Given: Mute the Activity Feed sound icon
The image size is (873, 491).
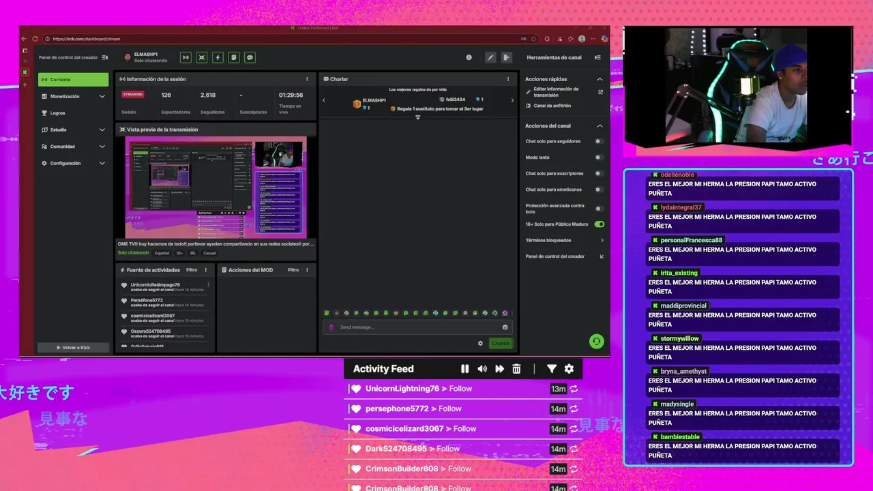Looking at the screenshot, I should tap(482, 369).
